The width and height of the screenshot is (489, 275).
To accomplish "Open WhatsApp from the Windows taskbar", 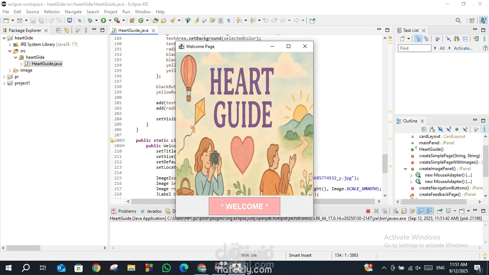I will coord(166,267).
